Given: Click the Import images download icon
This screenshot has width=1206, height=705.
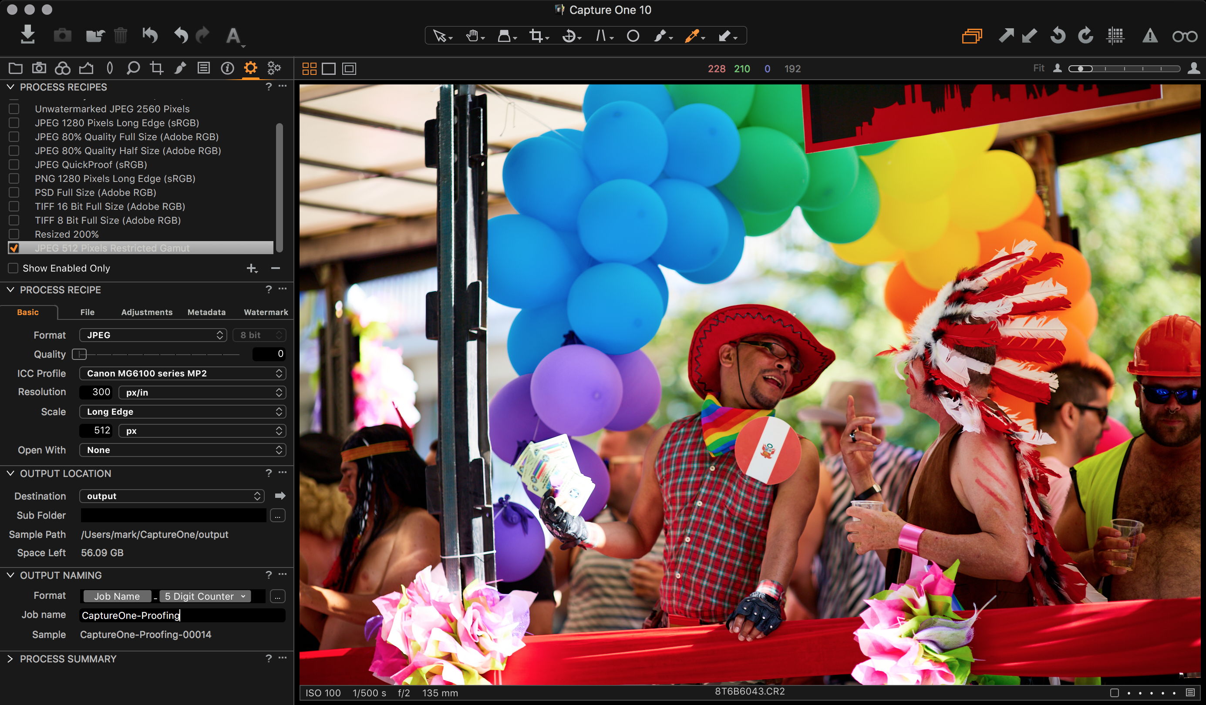Looking at the screenshot, I should tap(28, 35).
